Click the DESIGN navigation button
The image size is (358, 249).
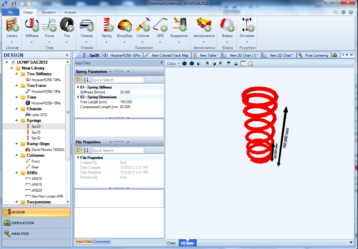click(x=36, y=212)
